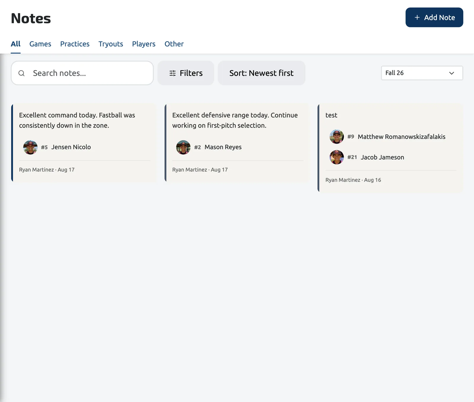Expand the Fall 26 chevron arrow
Screen dimensions: 474x402
[451, 73]
